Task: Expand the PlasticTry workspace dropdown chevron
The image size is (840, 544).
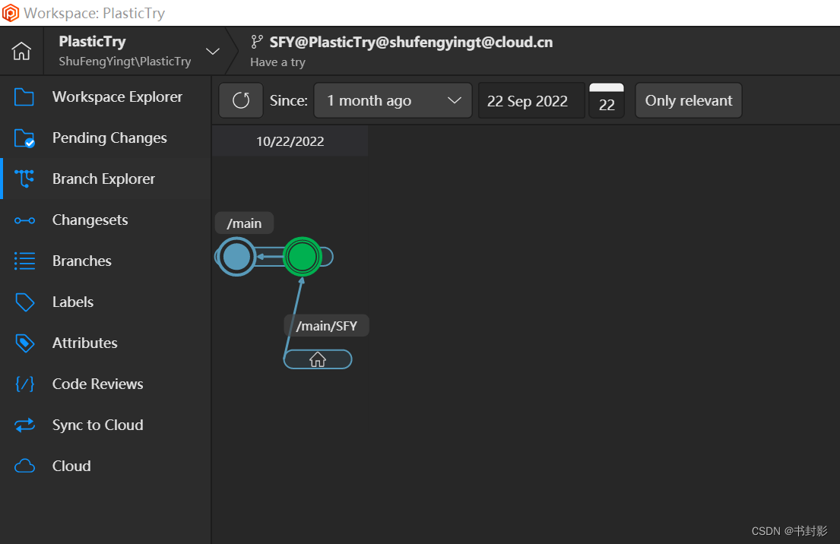Action: pos(213,52)
